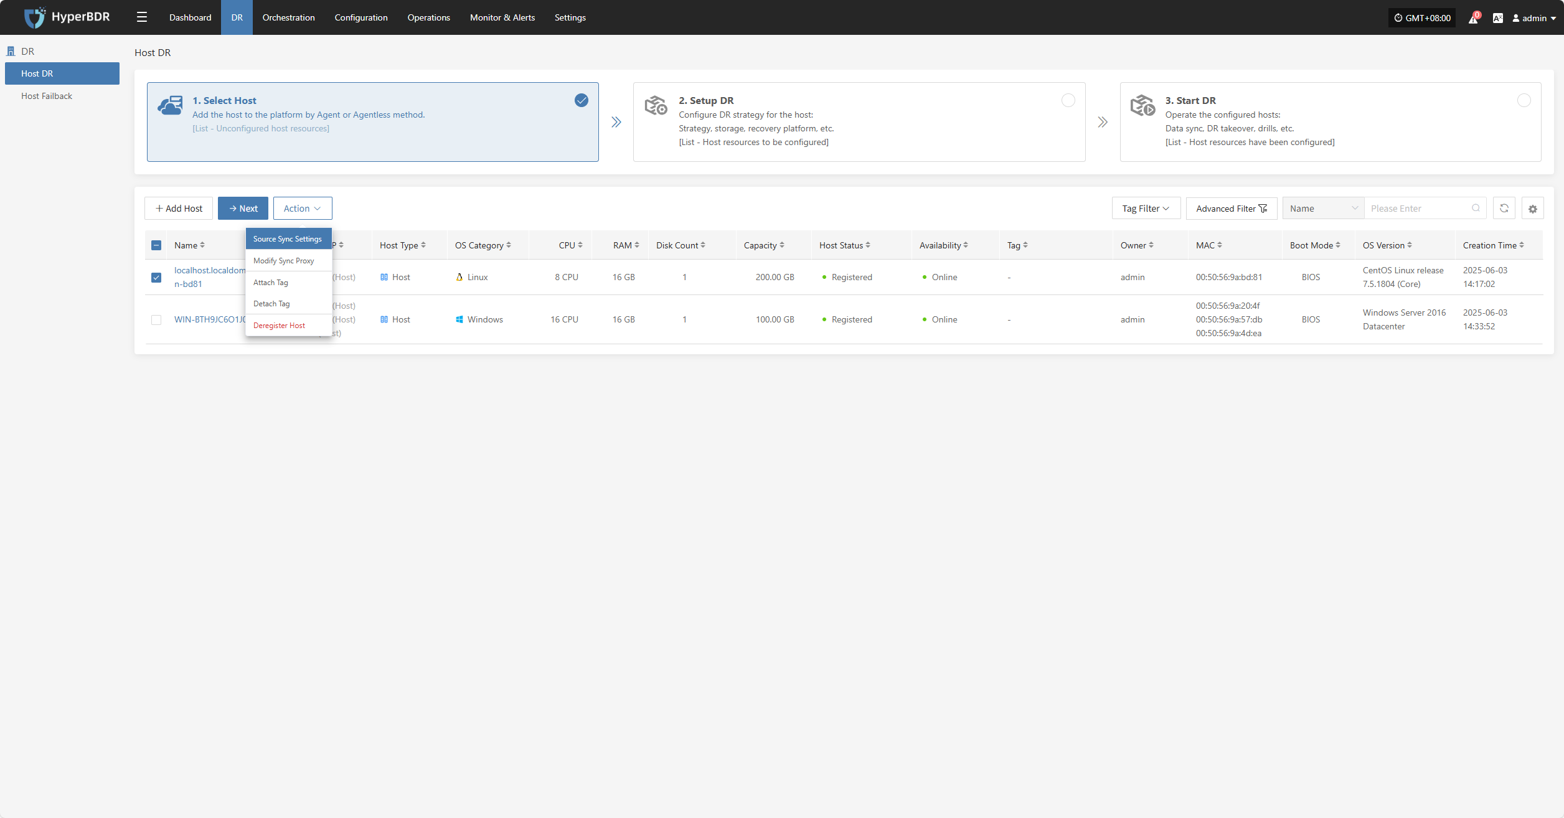Open the Action dropdown

[x=303, y=208]
